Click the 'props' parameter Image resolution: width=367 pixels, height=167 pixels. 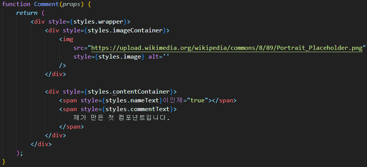coord(71,4)
